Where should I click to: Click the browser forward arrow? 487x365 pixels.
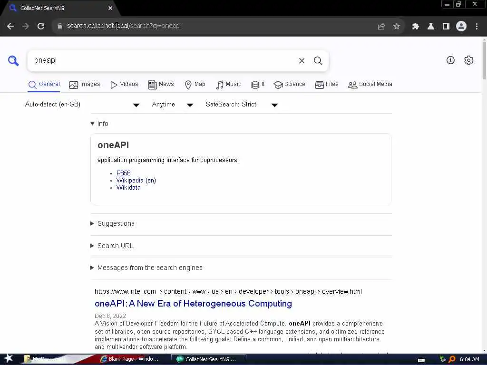click(x=26, y=26)
